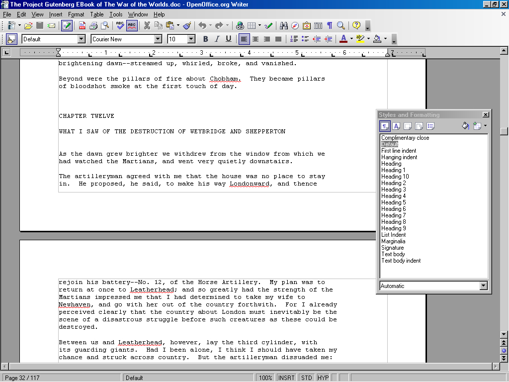Open the Automatic style filter dropdown
This screenshot has height=382, width=509.
(x=483, y=286)
